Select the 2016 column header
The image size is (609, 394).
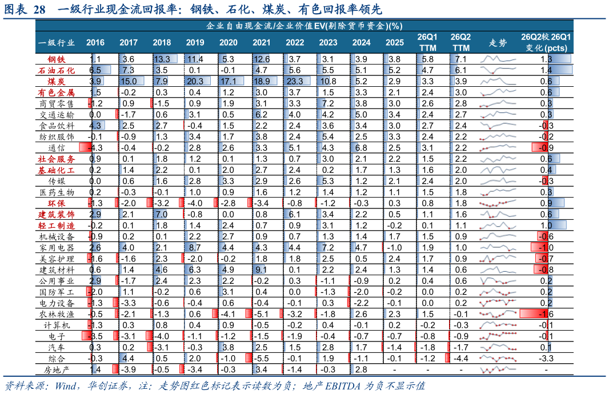tap(95, 42)
